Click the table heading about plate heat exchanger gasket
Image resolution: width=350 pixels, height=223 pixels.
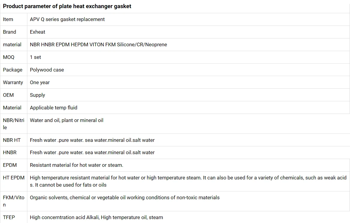click(x=67, y=6)
